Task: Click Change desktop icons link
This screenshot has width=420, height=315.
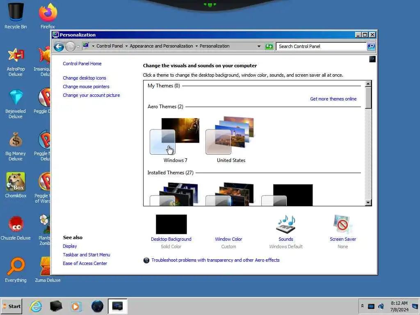Action: click(84, 78)
